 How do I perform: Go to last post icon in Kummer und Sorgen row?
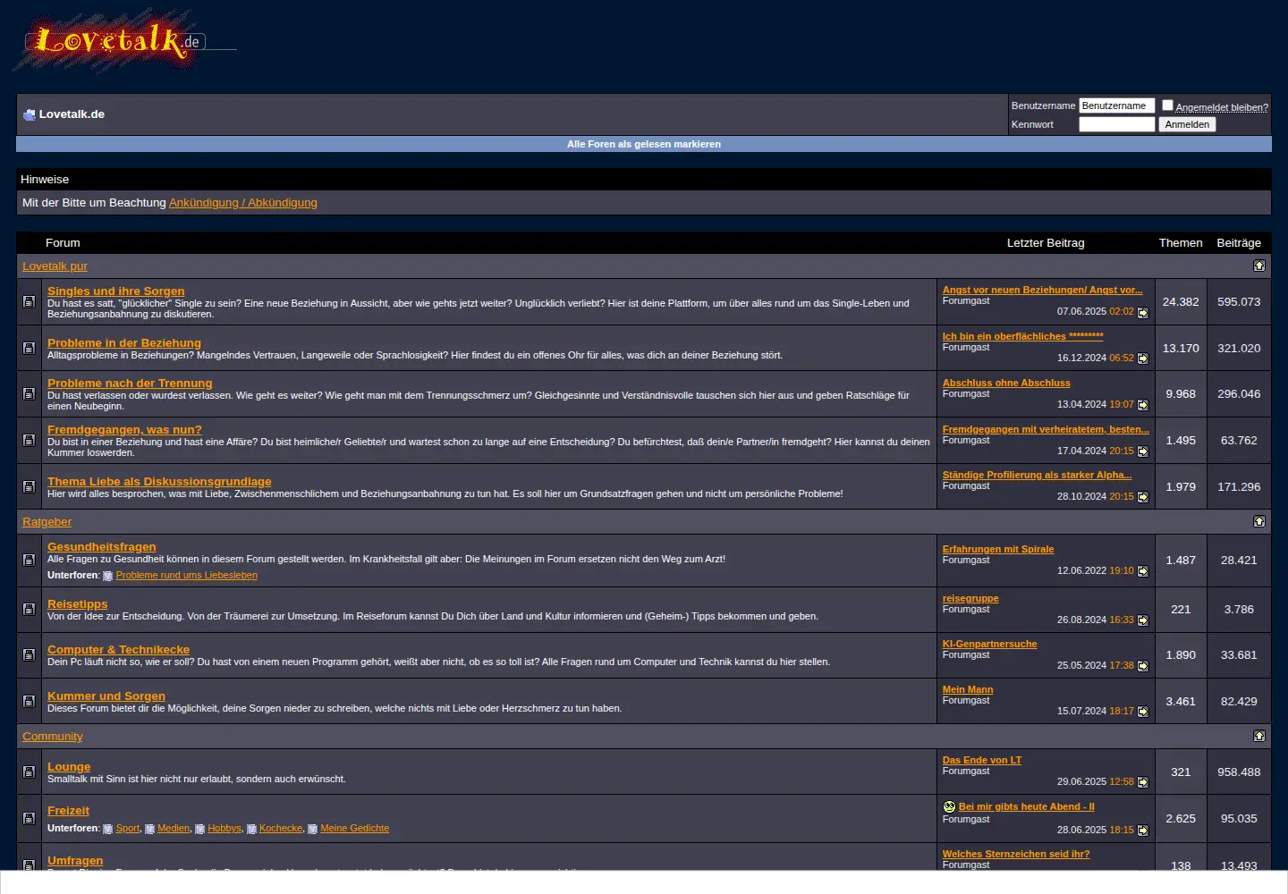click(x=1142, y=712)
